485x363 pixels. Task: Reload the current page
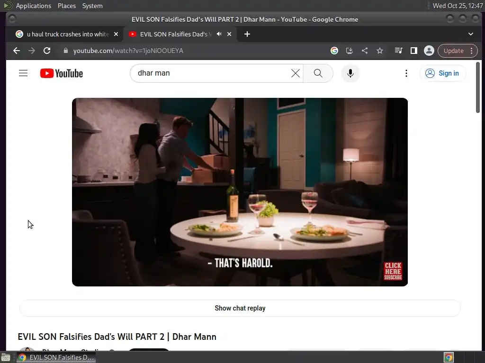pyautogui.click(x=47, y=51)
